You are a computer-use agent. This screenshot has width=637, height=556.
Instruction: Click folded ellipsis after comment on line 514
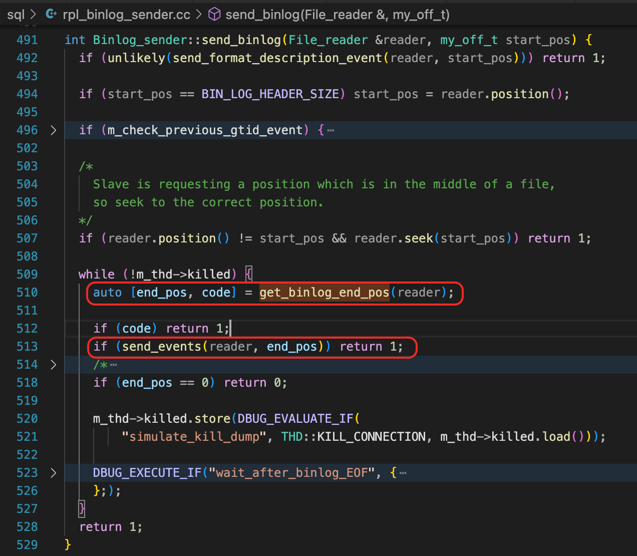tap(114, 365)
